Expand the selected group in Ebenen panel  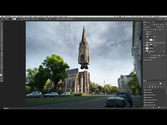146,43
